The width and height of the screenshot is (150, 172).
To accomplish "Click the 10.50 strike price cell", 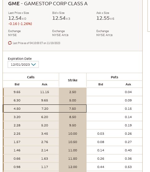I will (x=73, y=142).
